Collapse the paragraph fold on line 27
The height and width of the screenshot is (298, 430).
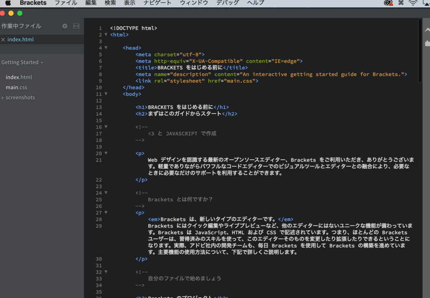(x=106, y=212)
